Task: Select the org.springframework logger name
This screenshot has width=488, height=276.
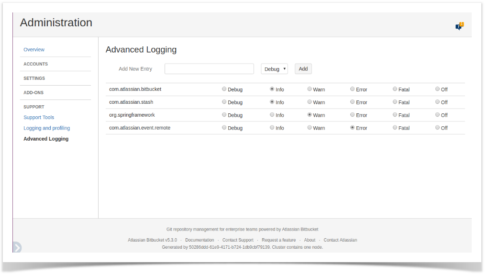Action: coord(132,115)
